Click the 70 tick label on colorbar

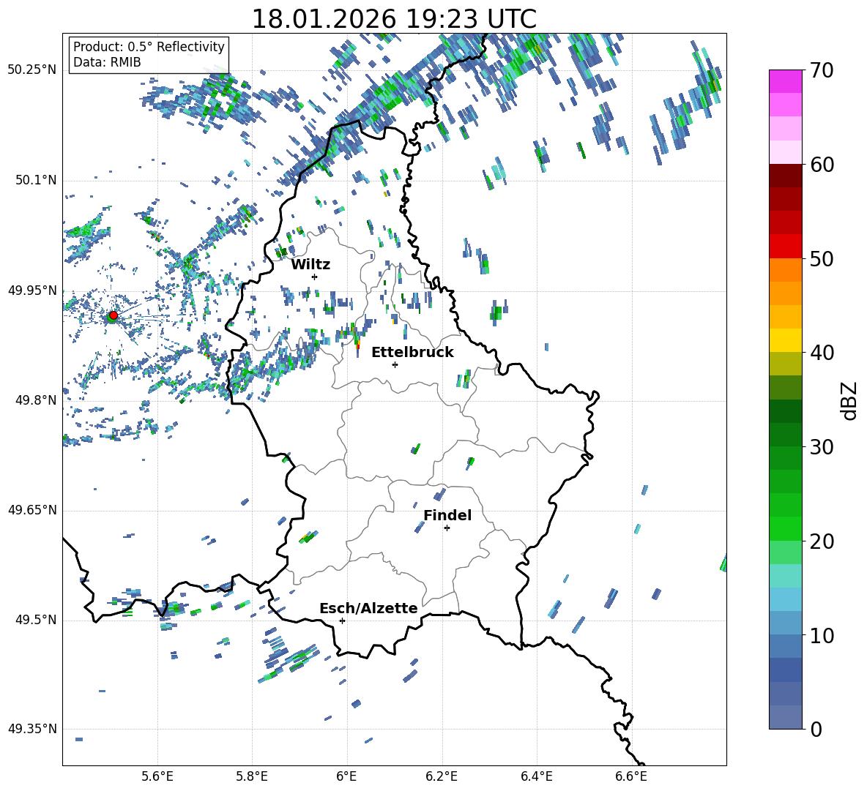[x=822, y=70]
